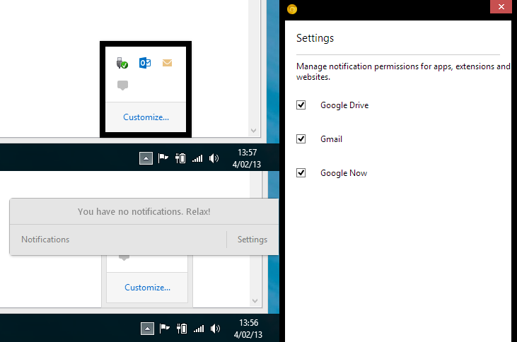
Task: Click Customize link in upper tray popup
Action: coord(146,117)
